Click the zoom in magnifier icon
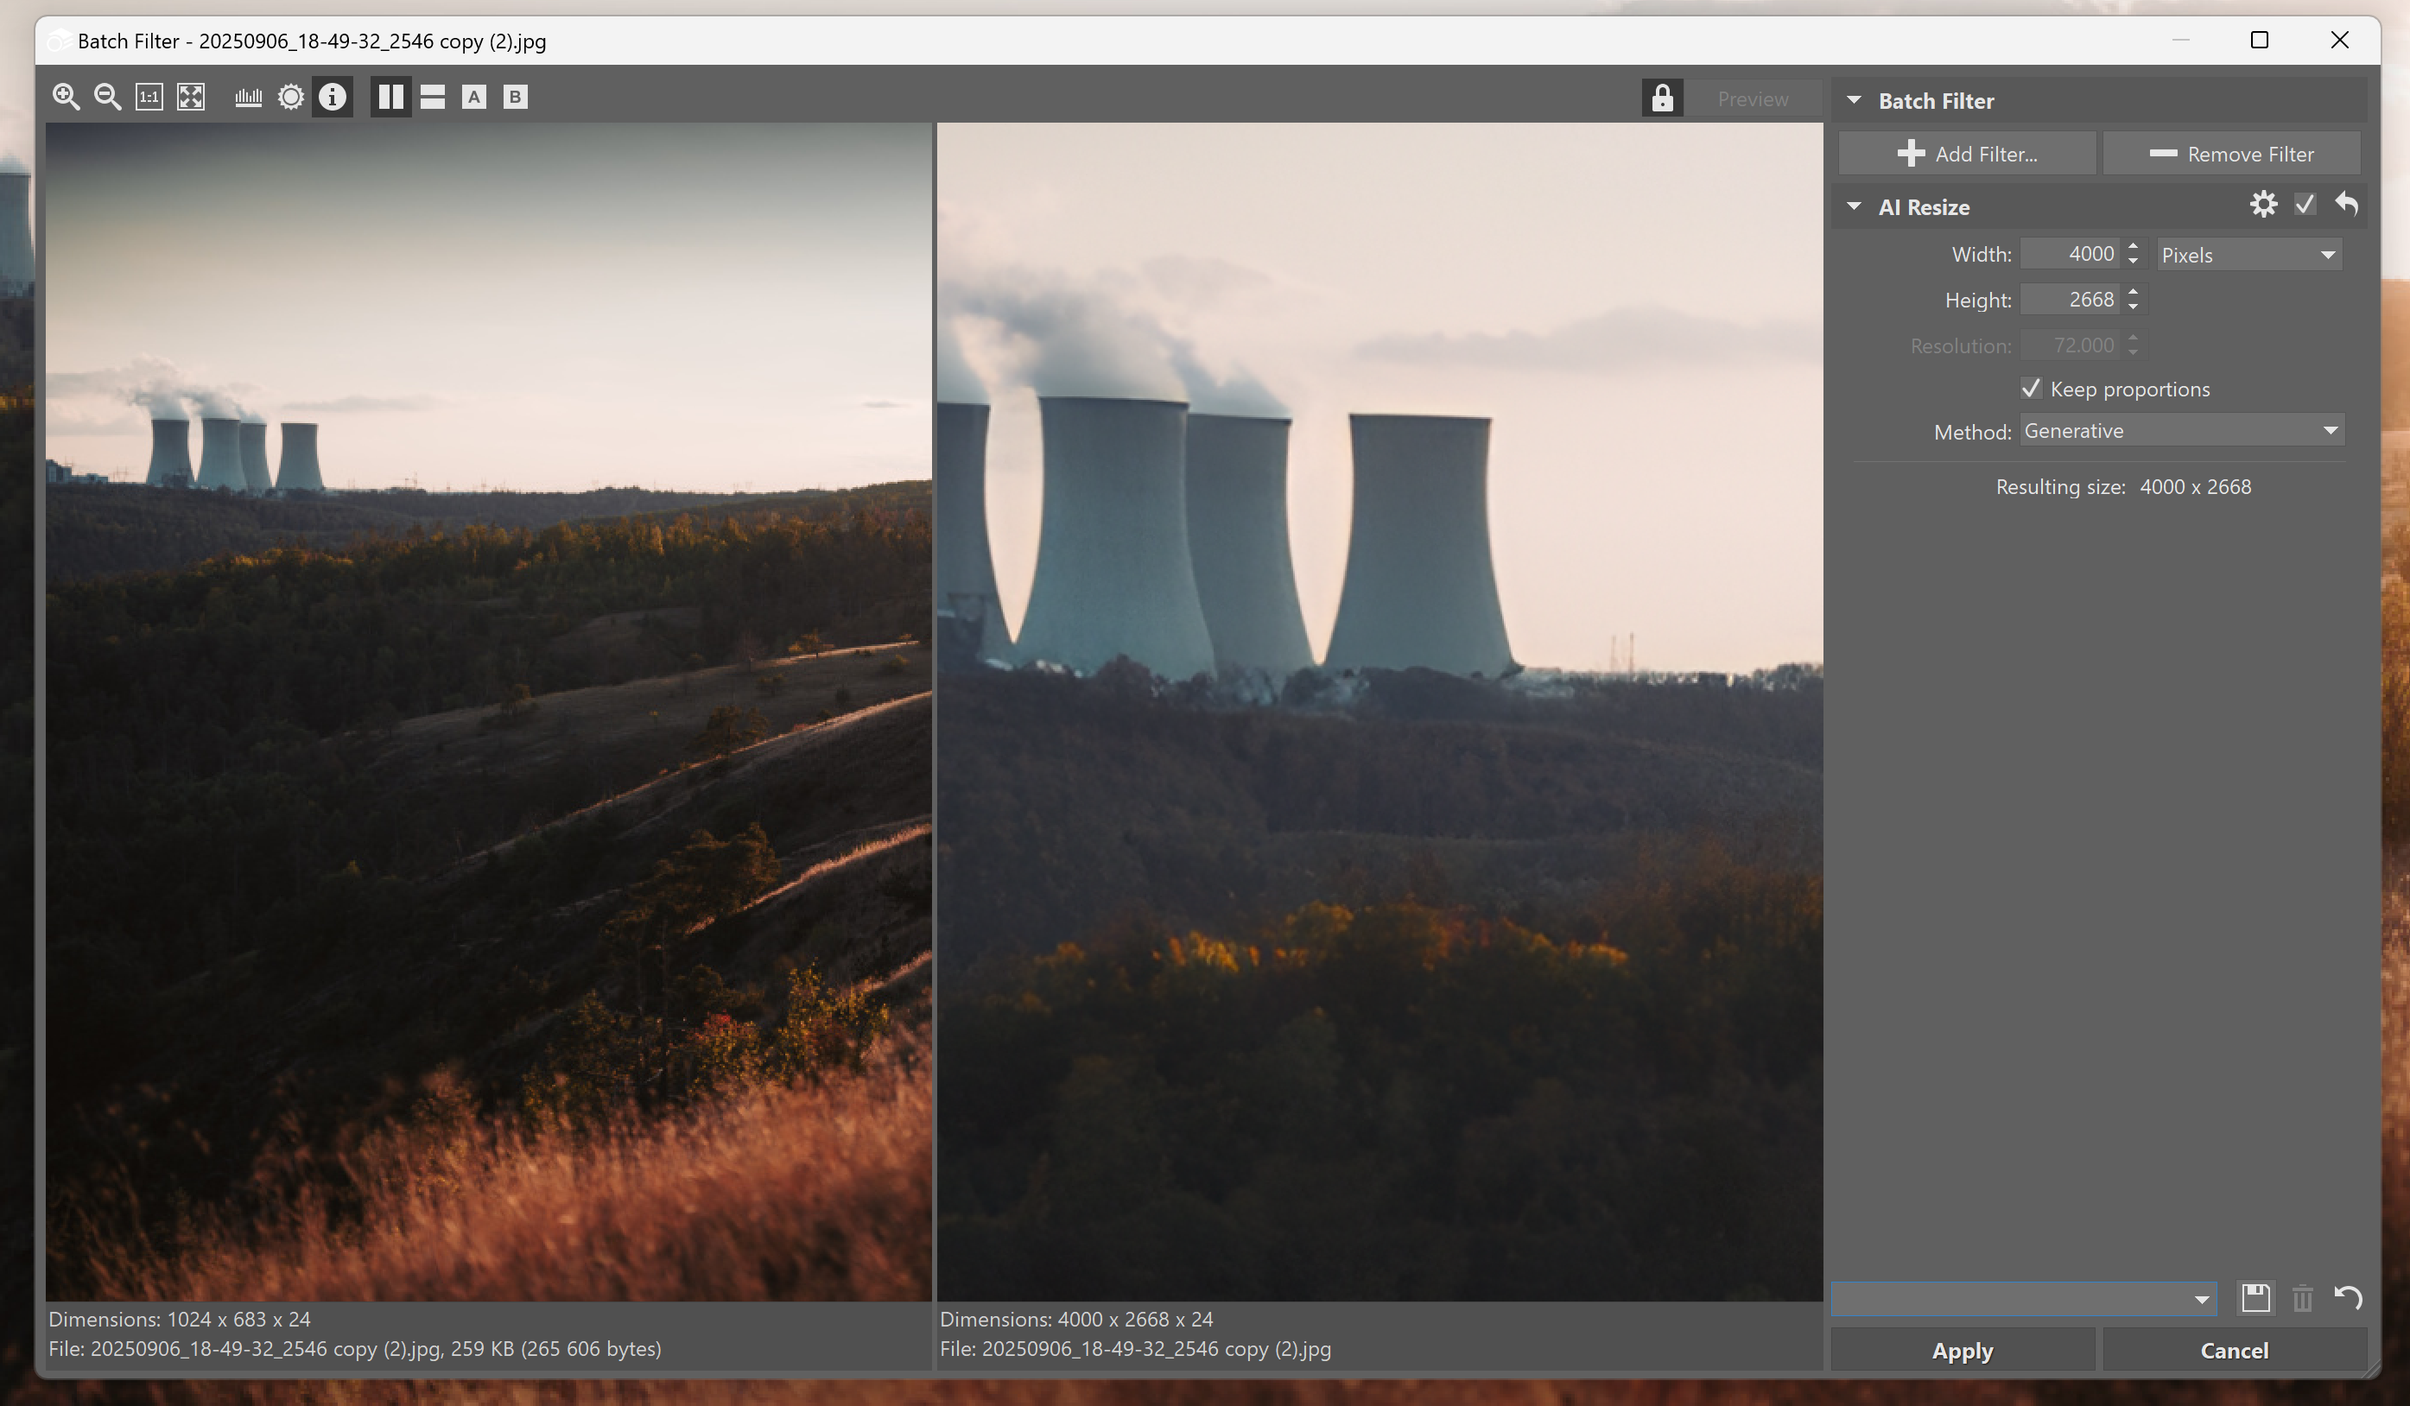 [66, 97]
